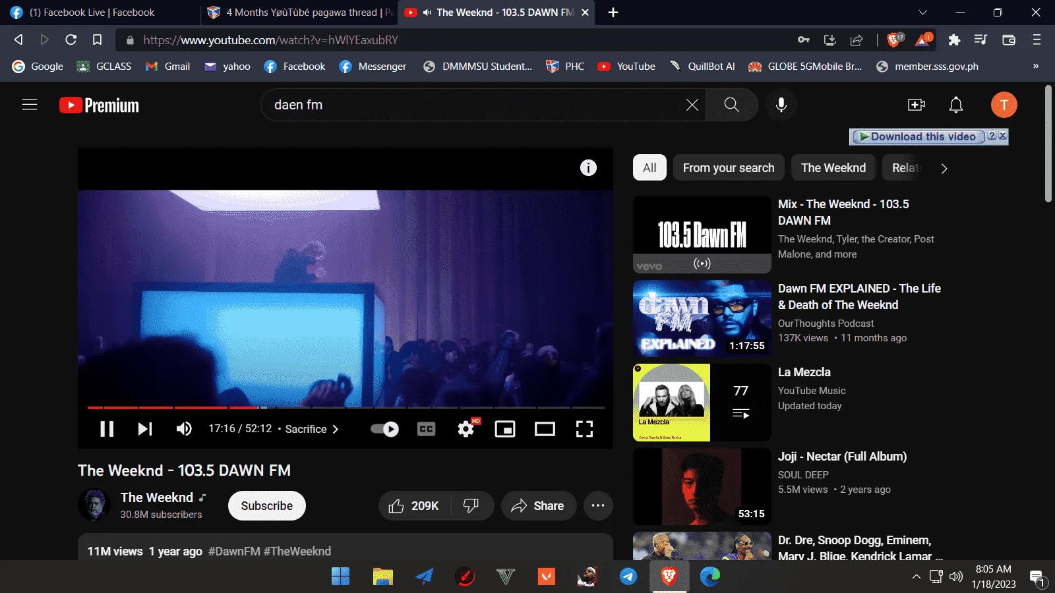The width and height of the screenshot is (1055, 593).
Task: Open Microsoft Edge from taskbar
Action: [x=710, y=577]
